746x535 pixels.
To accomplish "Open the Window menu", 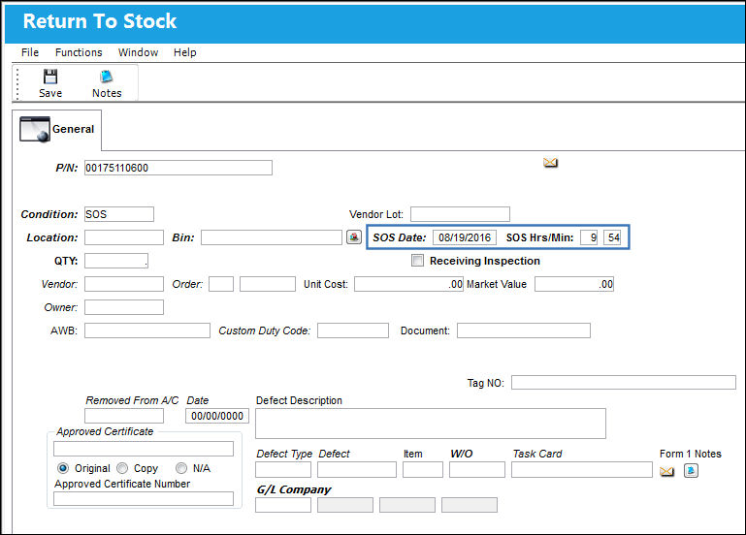I will [x=138, y=52].
